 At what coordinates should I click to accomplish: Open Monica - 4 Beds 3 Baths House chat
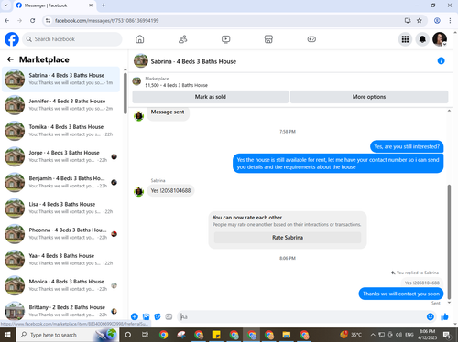coord(61,285)
